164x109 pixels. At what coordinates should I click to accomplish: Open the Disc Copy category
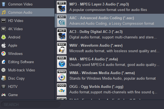click(x=27, y=78)
